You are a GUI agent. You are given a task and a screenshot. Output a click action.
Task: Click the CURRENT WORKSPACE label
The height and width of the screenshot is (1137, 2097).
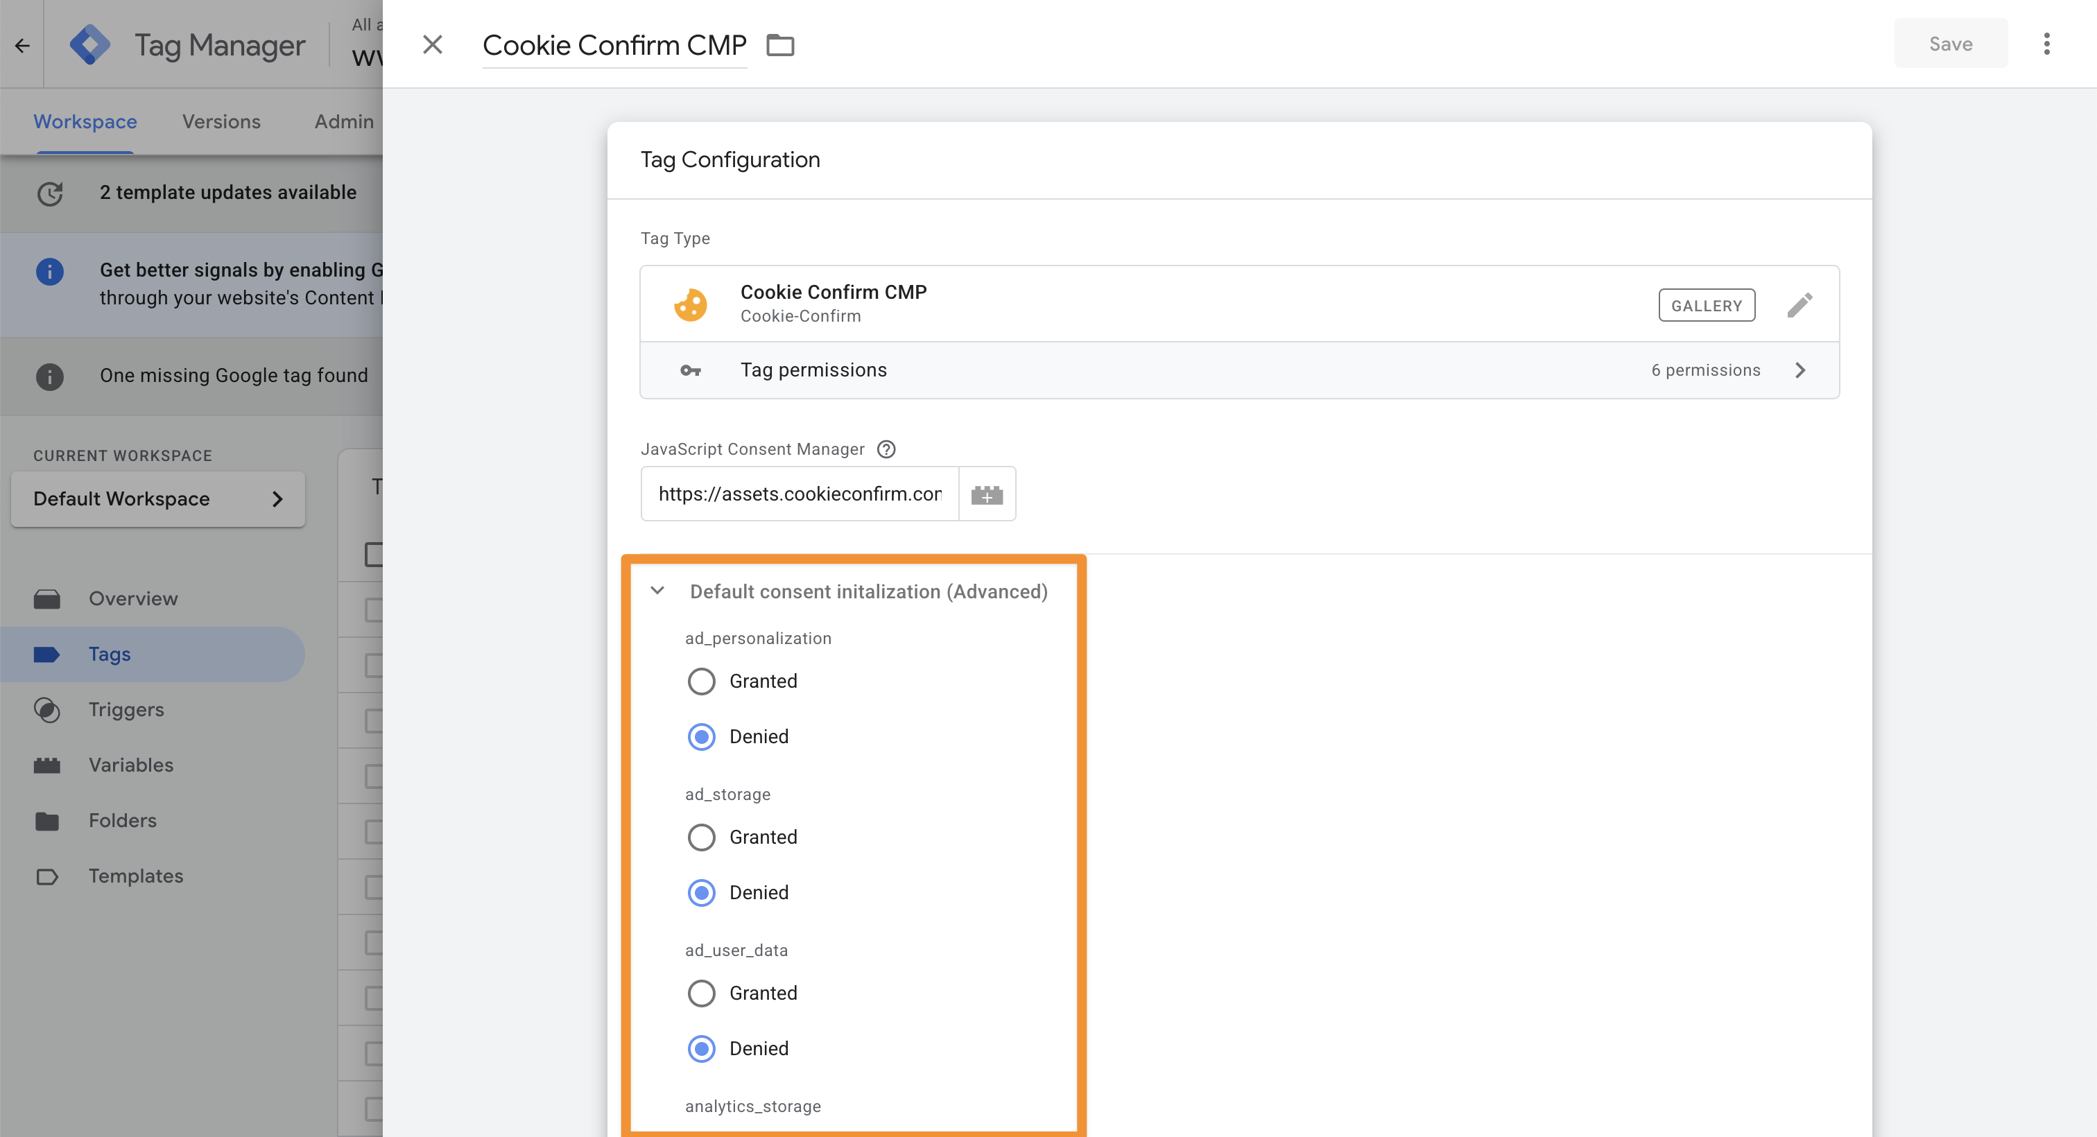coord(123,455)
